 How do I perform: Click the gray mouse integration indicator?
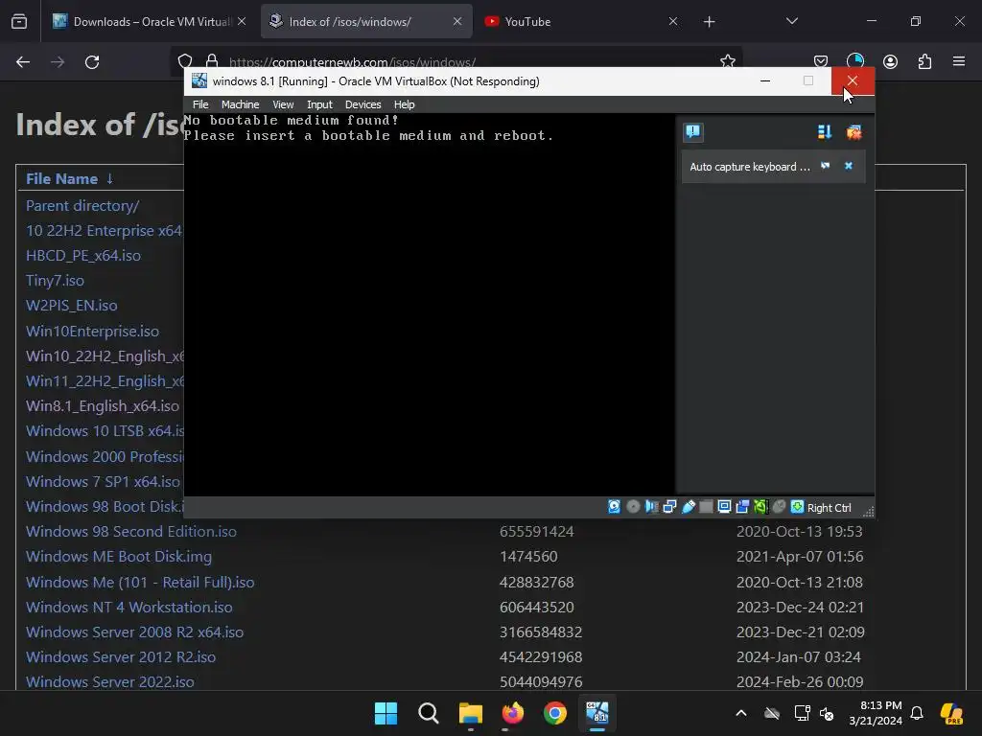click(779, 507)
